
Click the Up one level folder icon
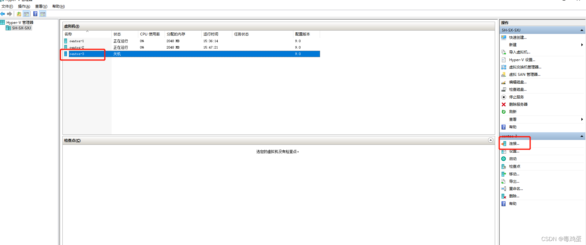pos(19,14)
